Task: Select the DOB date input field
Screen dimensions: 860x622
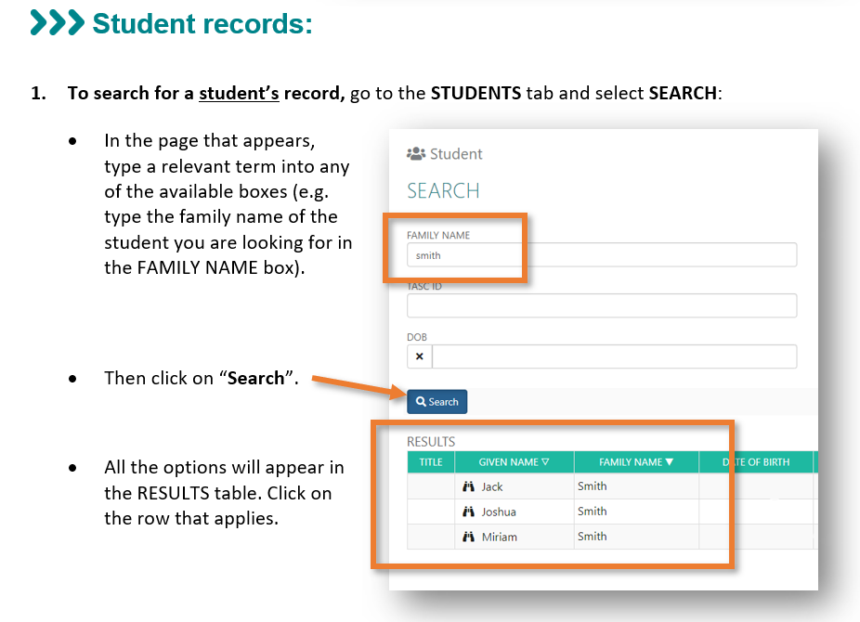Action: click(x=614, y=356)
